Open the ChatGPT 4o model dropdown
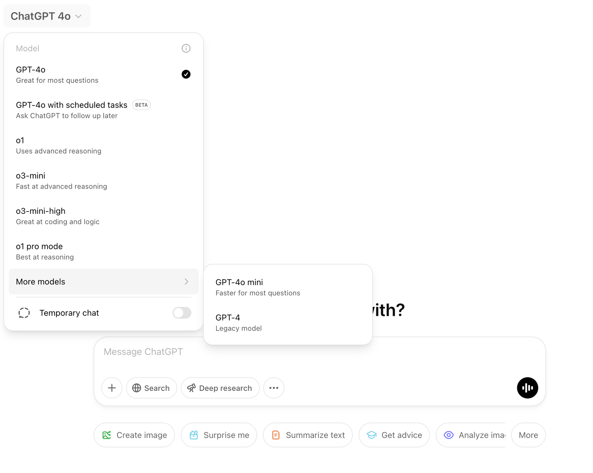The width and height of the screenshot is (593, 473). [47, 16]
